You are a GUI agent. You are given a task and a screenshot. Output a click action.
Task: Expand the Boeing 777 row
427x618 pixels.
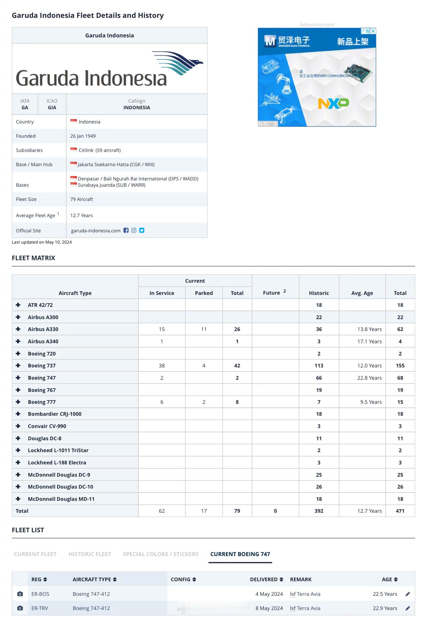click(18, 402)
